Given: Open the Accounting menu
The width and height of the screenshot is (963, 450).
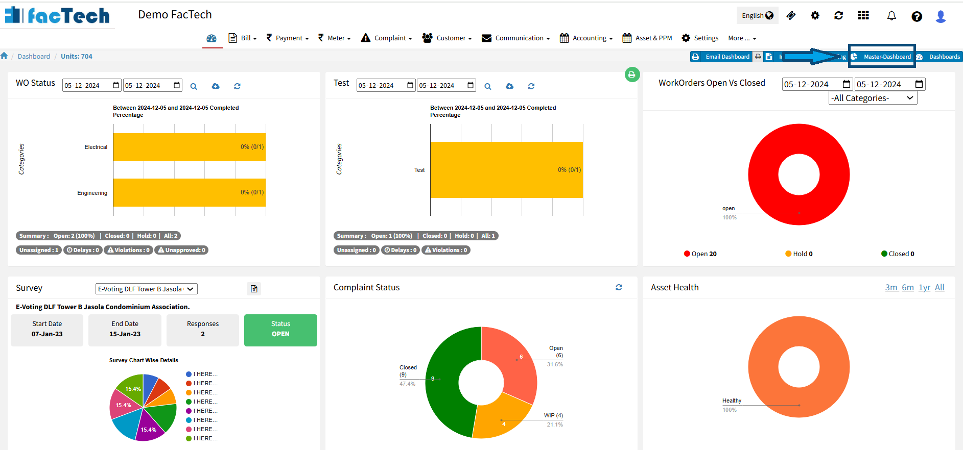Looking at the screenshot, I should [586, 38].
